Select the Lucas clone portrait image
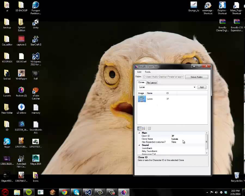The width and height of the screenshot is (245, 196). 142,99
